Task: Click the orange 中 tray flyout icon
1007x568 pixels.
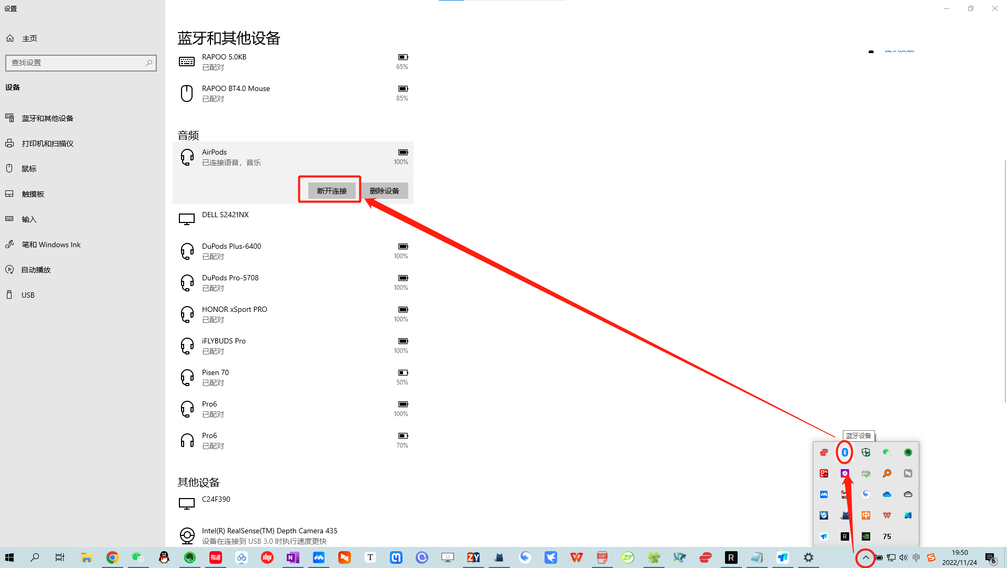Action: pyautogui.click(x=866, y=515)
